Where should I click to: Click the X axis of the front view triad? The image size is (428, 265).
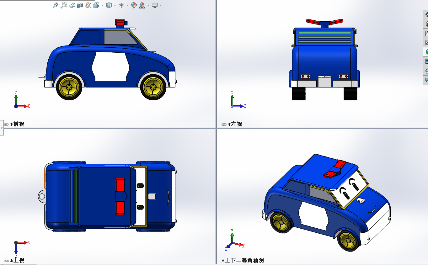tap(23, 106)
